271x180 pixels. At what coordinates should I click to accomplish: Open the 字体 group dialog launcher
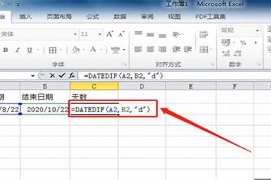tap(124, 64)
